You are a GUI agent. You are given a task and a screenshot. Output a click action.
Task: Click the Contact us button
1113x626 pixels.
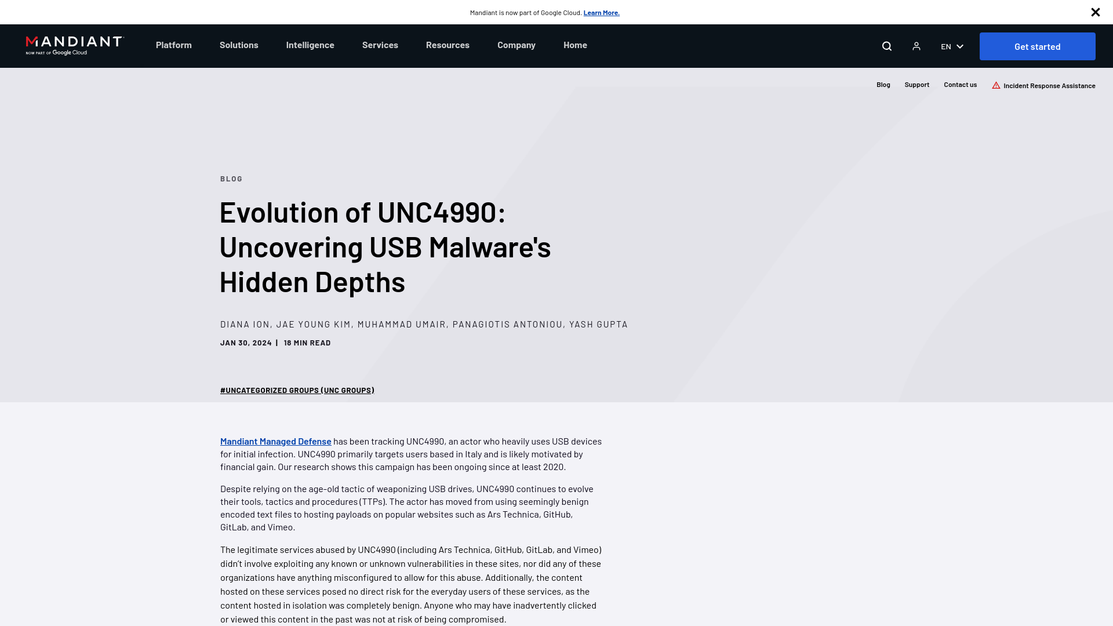pyautogui.click(x=960, y=84)
